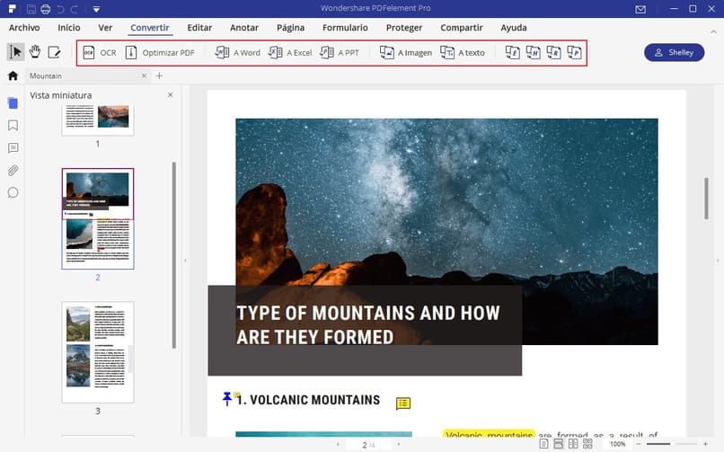Open the Inicio tab
Viewport: 724px width, 452px height.
(x=69, y=28)
